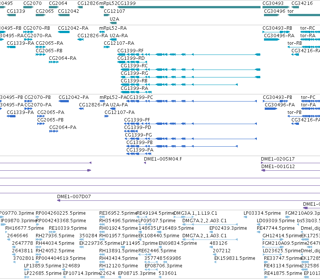320x279 pixels.
Task: Select transcript CG30493-RB
Action: click(278, 28)
